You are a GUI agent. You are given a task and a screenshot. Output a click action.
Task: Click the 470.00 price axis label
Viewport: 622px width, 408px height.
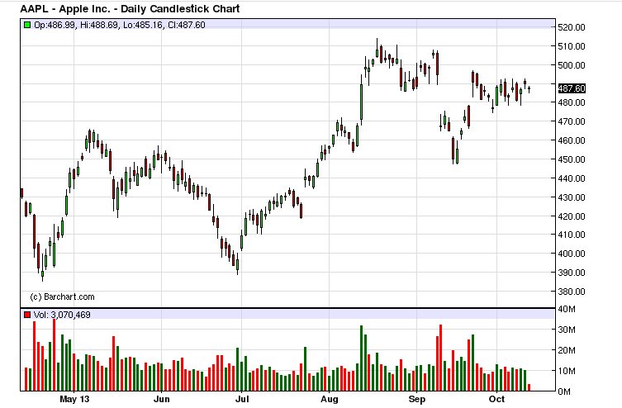[x=572, y=121]
